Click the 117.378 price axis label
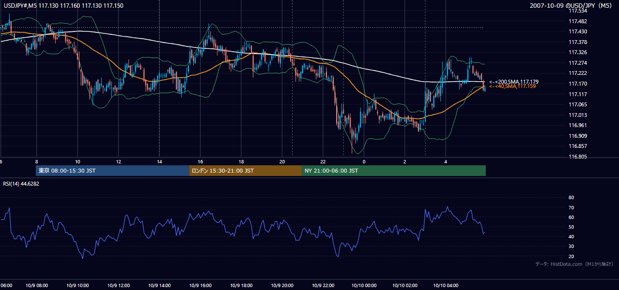619x290 pixels. click(x=577, y=42)
